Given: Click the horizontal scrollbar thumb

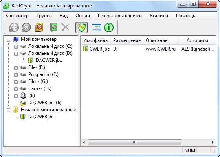Looking at the screenshot, I should coord(135,143).
